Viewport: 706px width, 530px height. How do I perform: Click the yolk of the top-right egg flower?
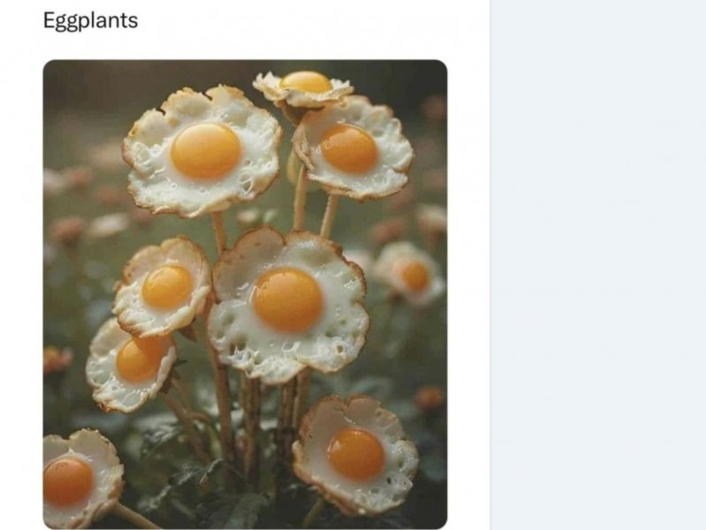click(349, 148)
